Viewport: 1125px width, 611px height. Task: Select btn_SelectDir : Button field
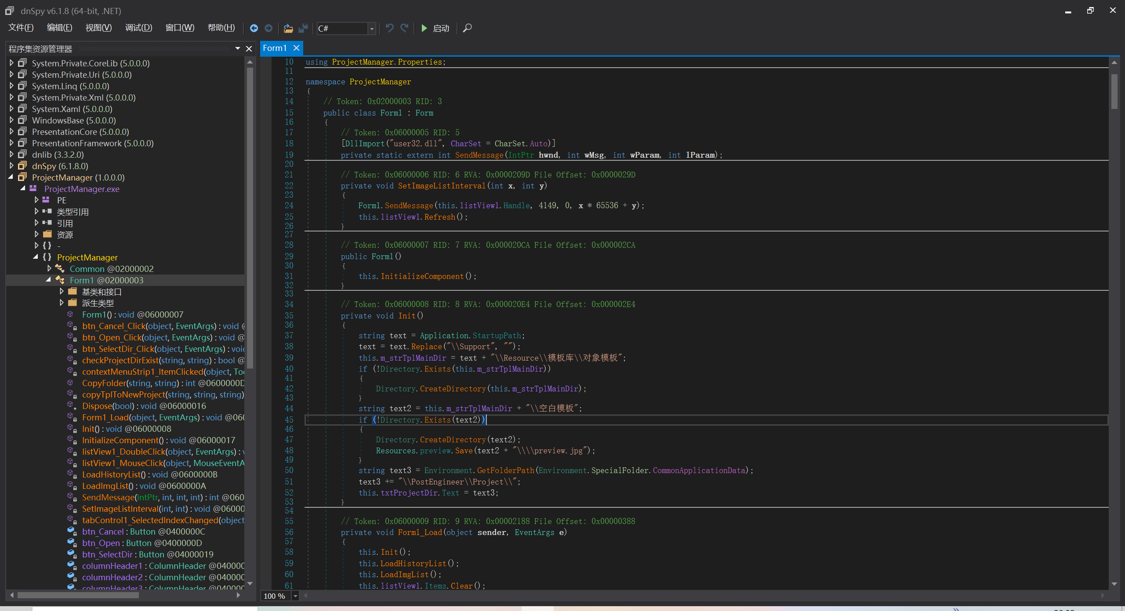click(148, 554)
